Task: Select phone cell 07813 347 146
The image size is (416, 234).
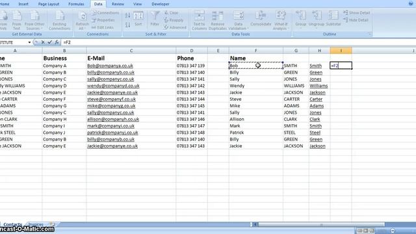Action: 192,119
